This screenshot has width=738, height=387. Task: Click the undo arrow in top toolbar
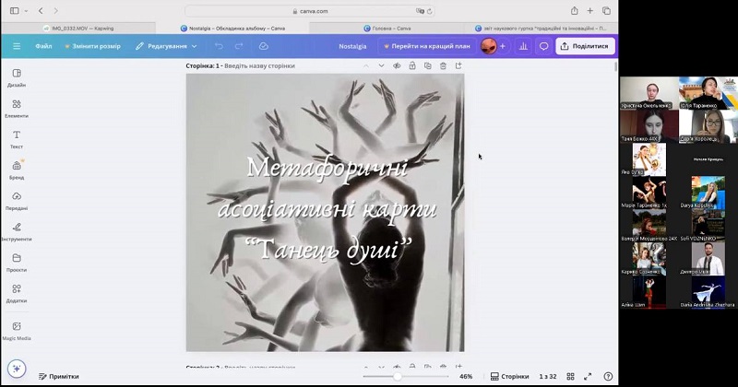(x=219, y=46)
